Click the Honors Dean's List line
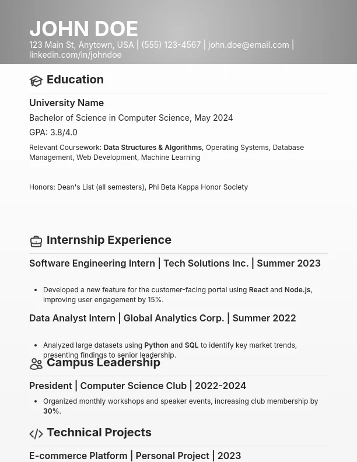The height and width of the screenshot is (462, 357). pos(138,187)
